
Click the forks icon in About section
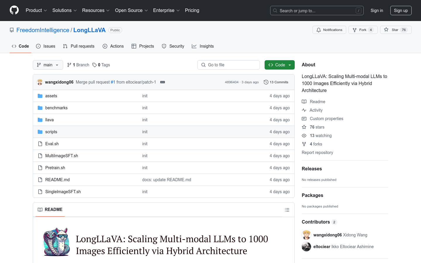[x=304, y=144]
